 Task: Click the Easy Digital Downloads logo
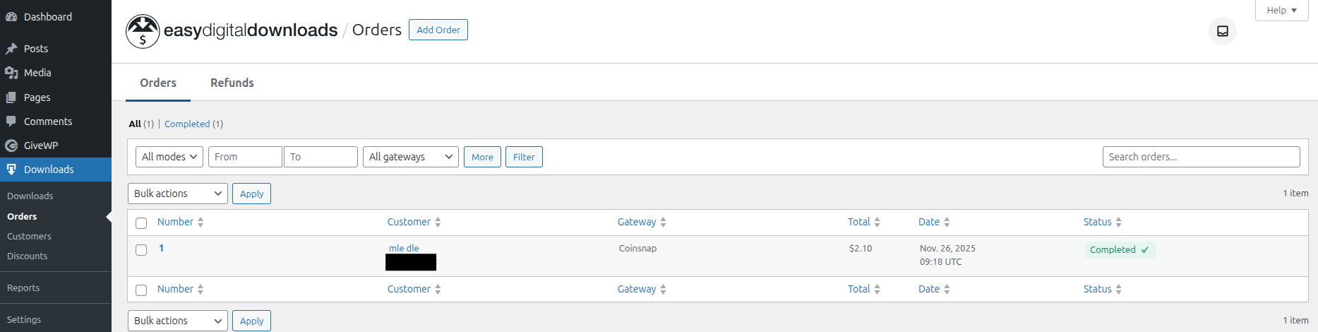click(x=143, y=31)
